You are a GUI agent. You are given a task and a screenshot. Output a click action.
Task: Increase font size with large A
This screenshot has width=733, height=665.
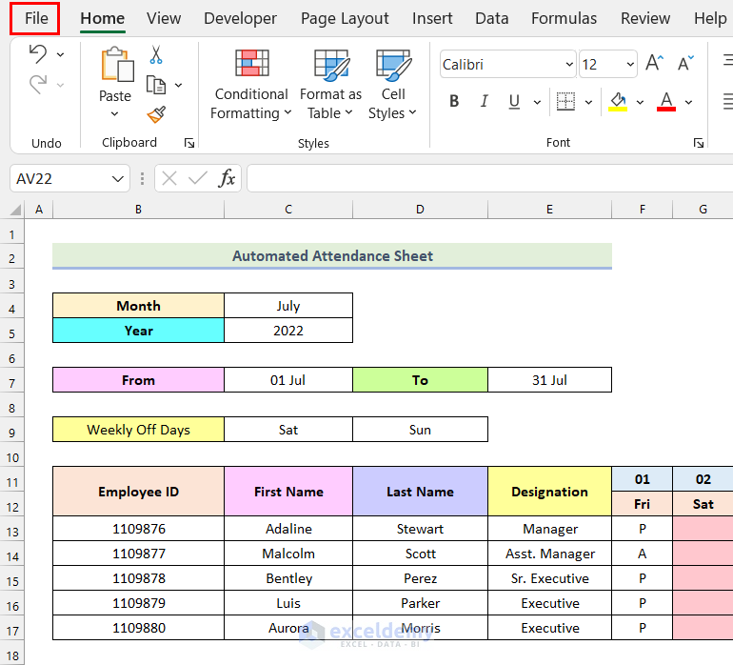tap(654, 63)
